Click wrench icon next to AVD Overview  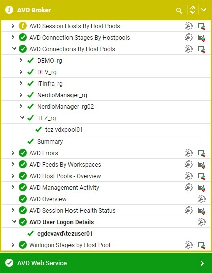pos(202,199)
